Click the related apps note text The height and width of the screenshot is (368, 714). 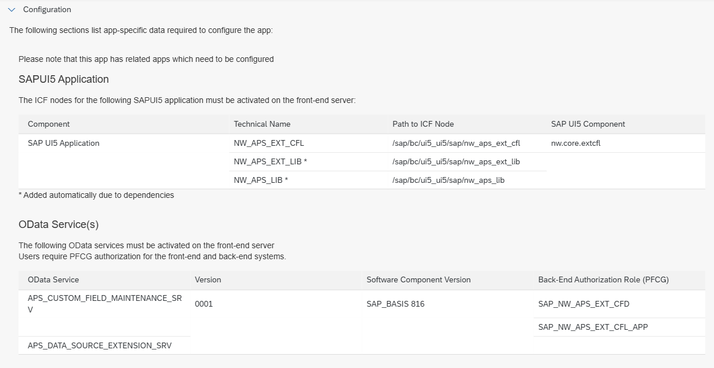click(x=146, y=59)
